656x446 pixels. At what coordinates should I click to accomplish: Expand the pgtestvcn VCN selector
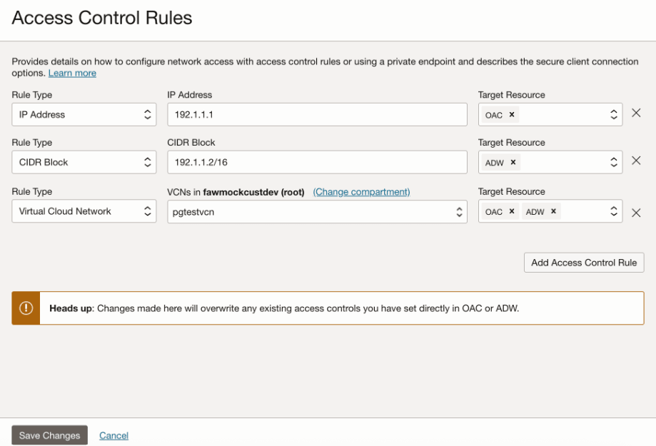460,211
